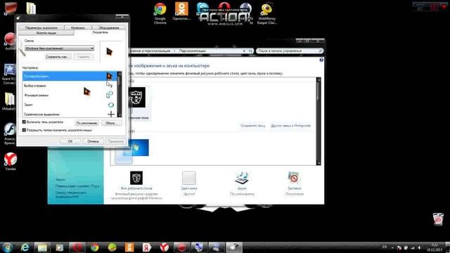Select the highlighted 'Основной режим' pointer row

point(70,76)
